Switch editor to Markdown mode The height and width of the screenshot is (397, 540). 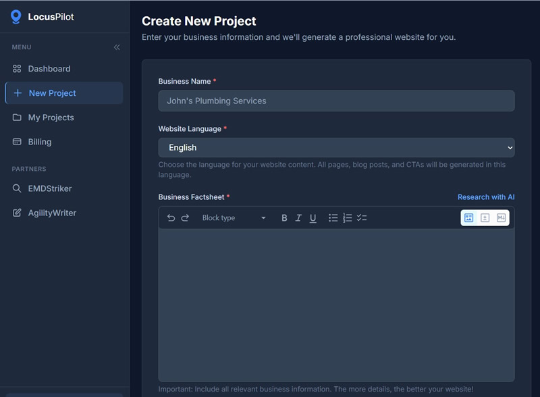coord(501,217)
